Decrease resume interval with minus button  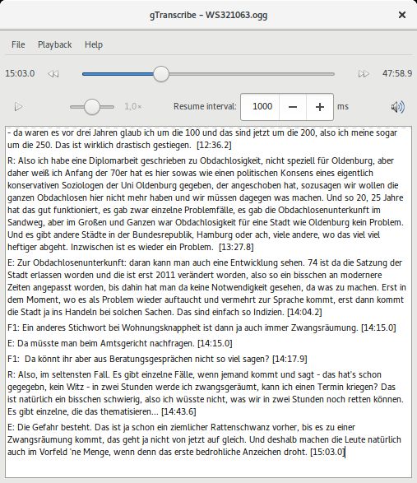click(x=293, y=107)
